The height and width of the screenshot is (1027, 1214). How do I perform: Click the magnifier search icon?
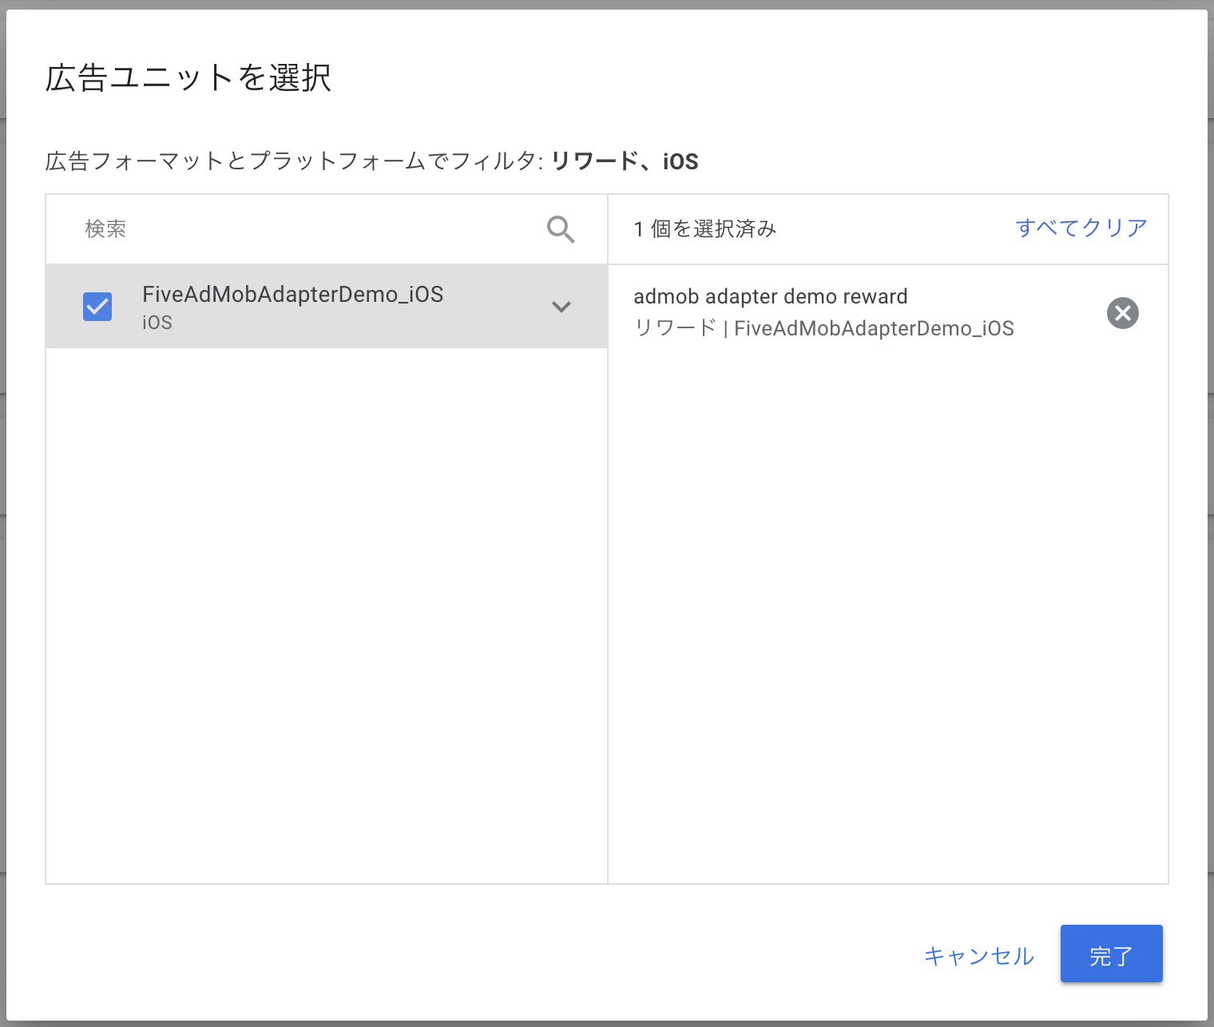click(561, 229)
